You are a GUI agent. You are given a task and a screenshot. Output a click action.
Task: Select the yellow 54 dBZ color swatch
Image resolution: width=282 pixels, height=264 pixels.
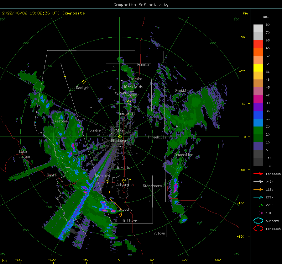coord(258,67)
